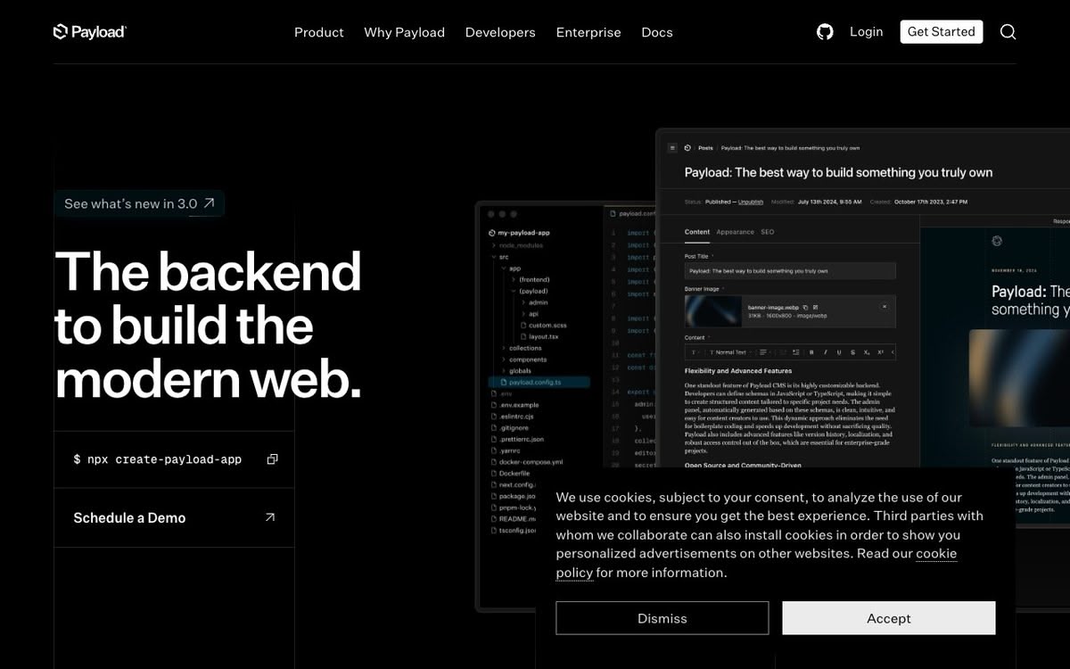Screen dimensions: 1070x669
Task: Click the banner image thumbnail
Action: tap(713, 311)
